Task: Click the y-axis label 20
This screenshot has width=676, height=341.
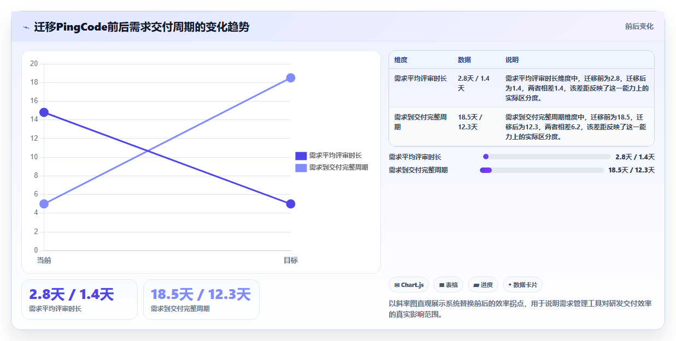Action: pyautogui.click(x=34, y=64)
